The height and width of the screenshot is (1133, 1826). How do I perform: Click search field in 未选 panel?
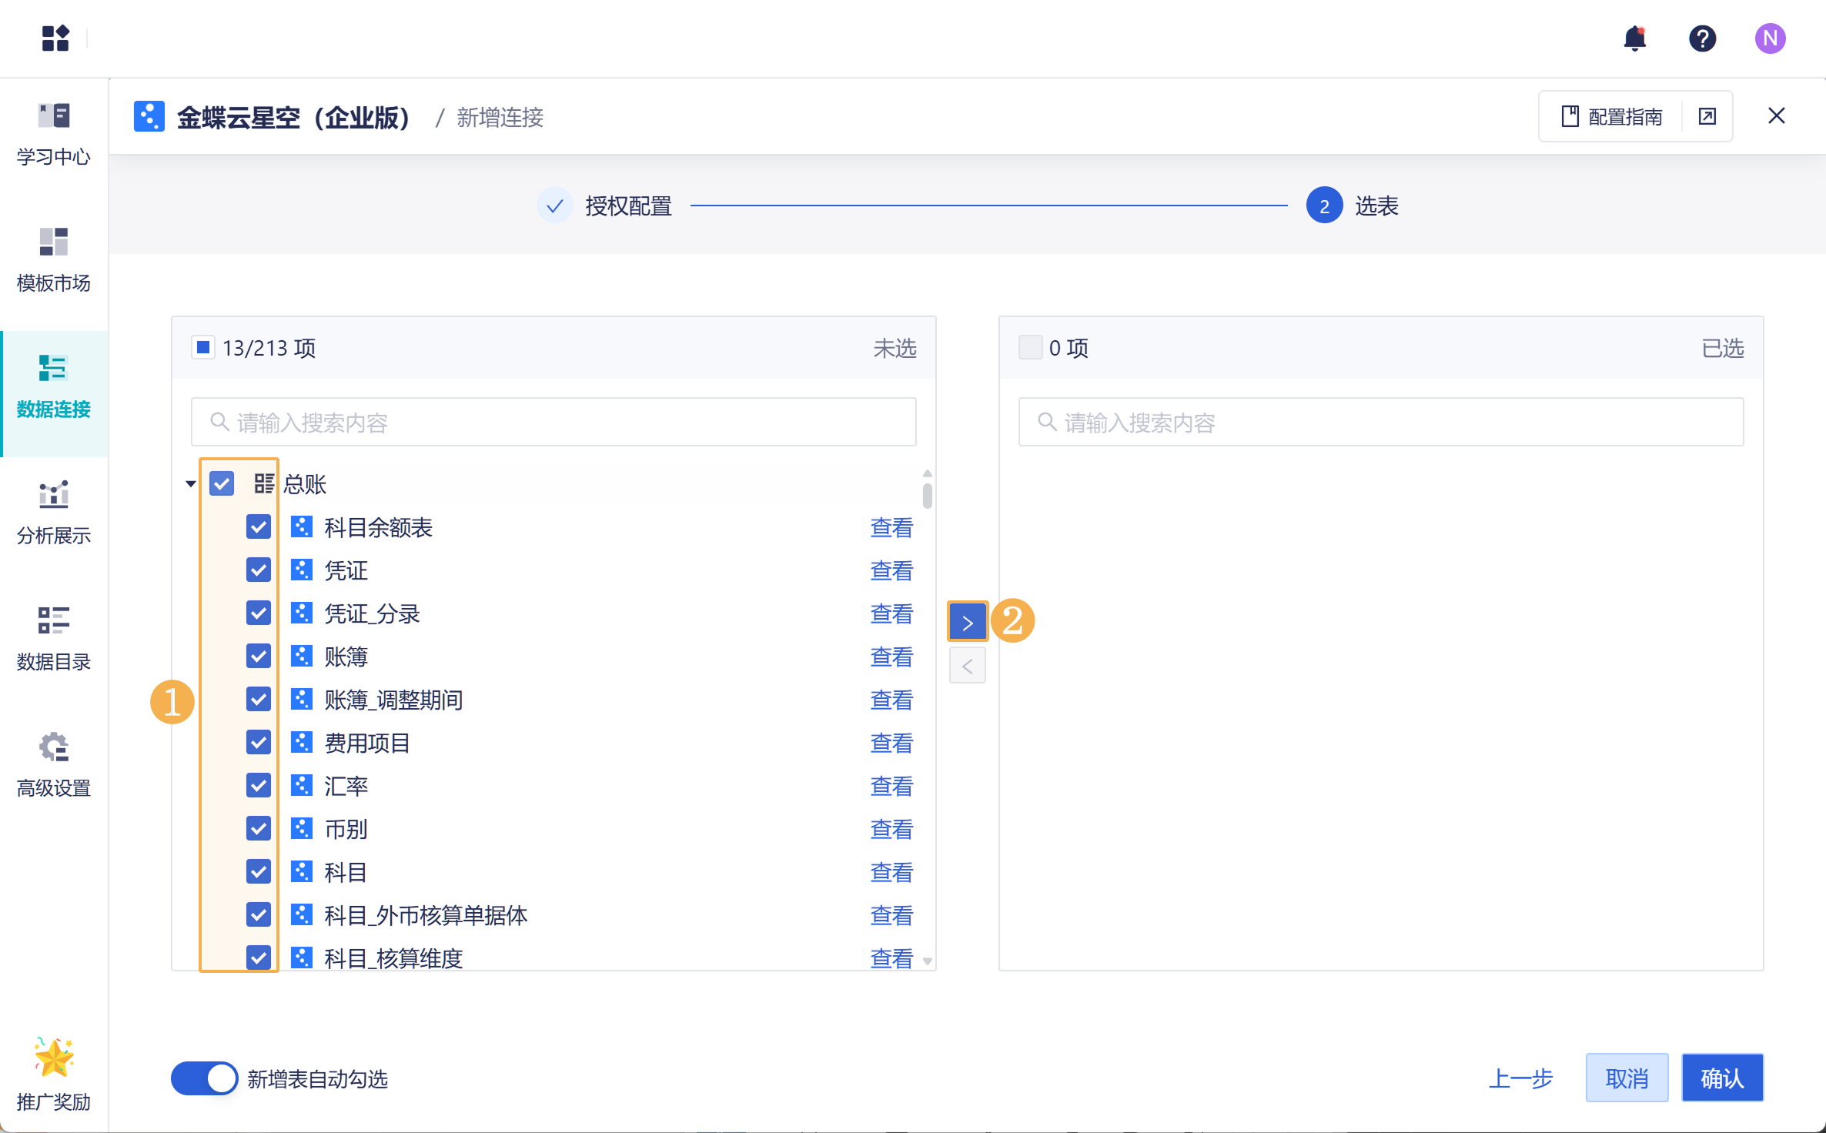pos(553,422)
